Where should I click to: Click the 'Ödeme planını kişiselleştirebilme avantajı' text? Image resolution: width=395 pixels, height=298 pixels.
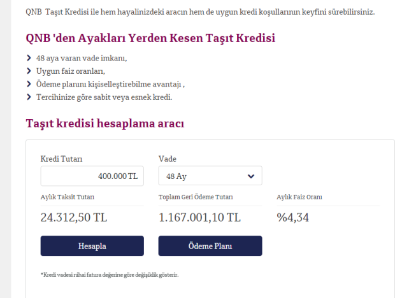(110, 84)
